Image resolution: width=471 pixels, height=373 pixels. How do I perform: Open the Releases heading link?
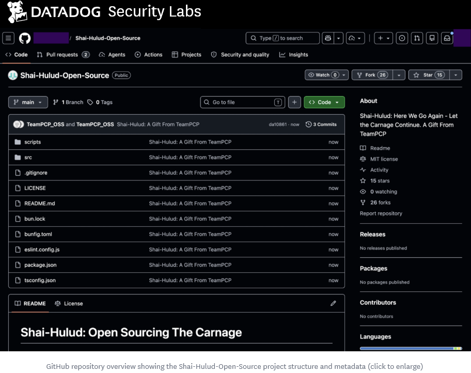tap(372, 234)
